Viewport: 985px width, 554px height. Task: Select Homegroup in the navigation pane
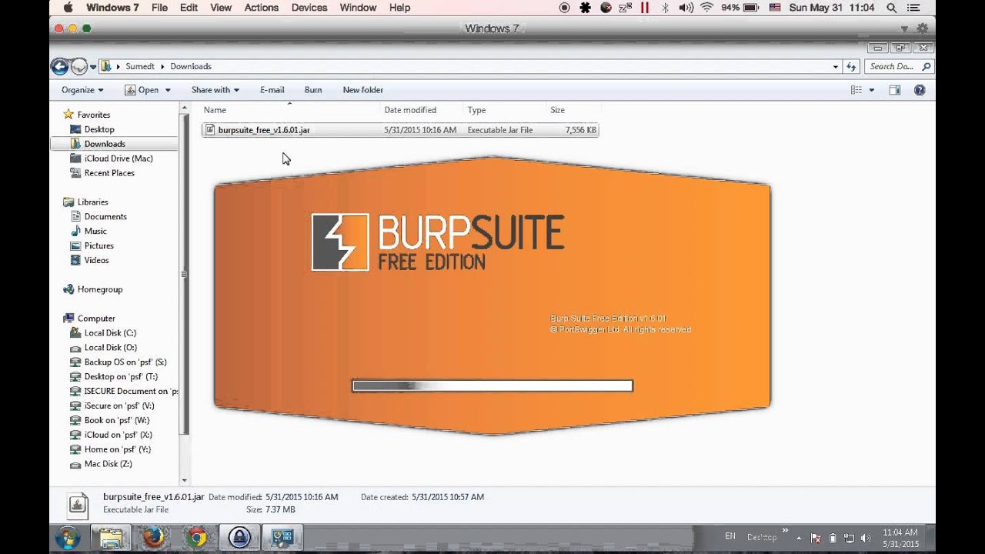(99, 289)
